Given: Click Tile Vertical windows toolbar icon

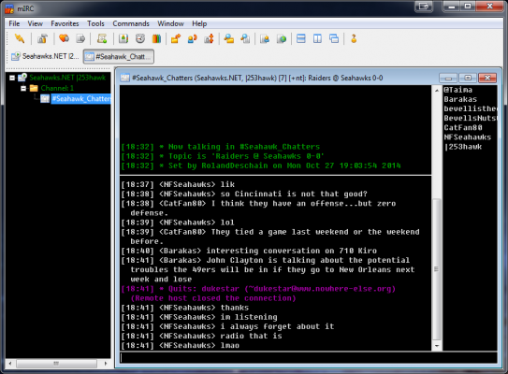Looking at the screenshot, I should click(x=317, y=38).
